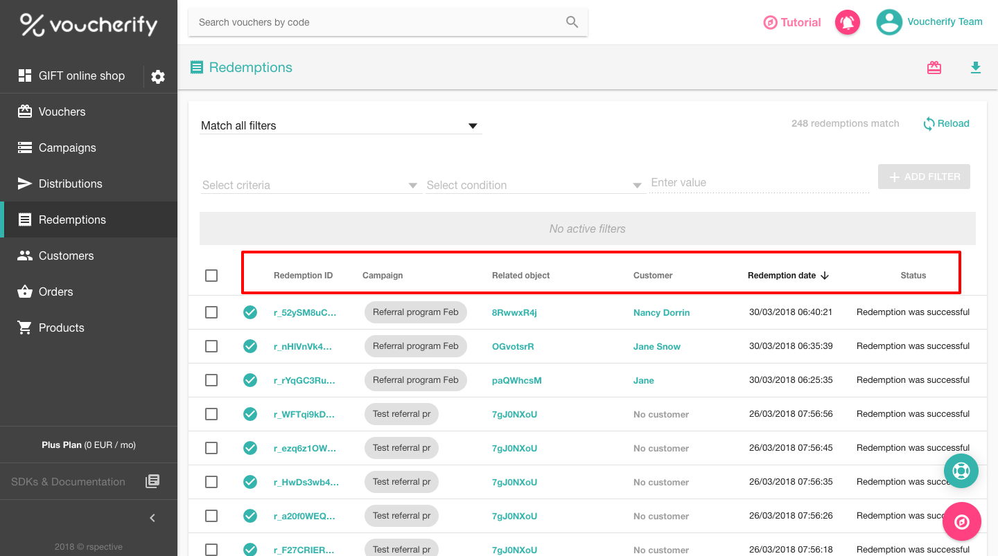Open the Vouchers section
Viewport: 998px width, 556px height.
pos(89,111)
